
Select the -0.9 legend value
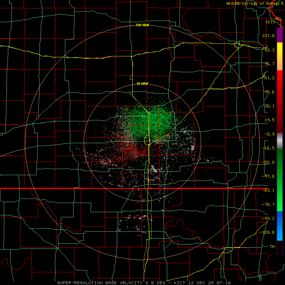[x=269, y=134]
